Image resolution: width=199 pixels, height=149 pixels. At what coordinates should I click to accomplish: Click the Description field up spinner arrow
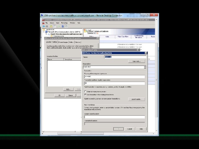pyautogui.click(x=145, y=66)
